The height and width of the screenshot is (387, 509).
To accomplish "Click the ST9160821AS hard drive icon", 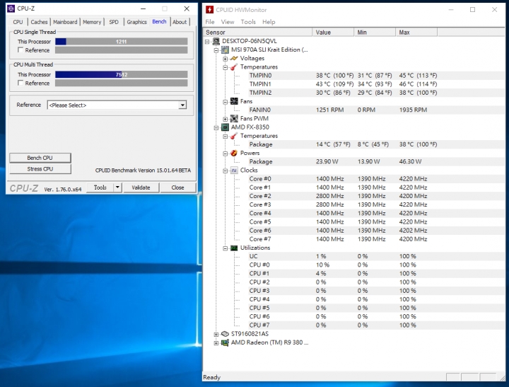I will [x=225, y=334].
